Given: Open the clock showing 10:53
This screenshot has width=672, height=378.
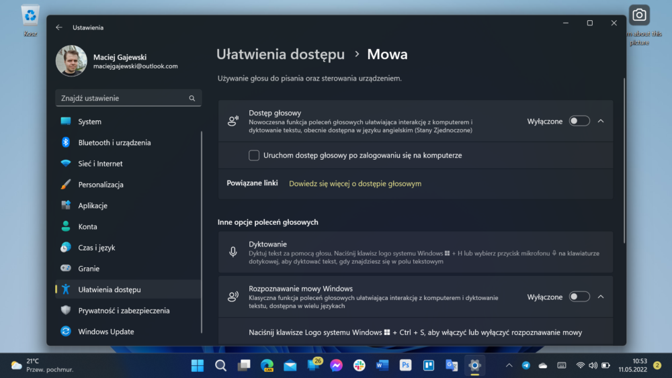Looking at the screenshot, I should point(632,365).
